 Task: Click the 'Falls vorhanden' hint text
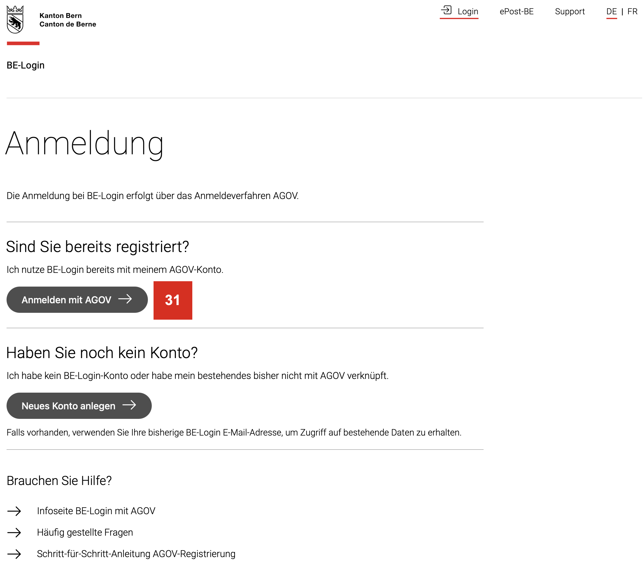pos(234,432)
